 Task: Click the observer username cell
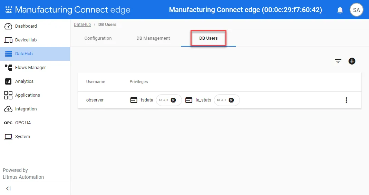coord(95,100)
